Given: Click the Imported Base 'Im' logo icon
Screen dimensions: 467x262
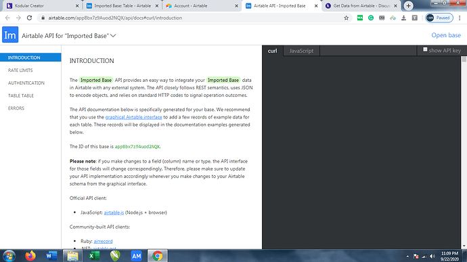Looking at the screenshot, I should (10, 35).
